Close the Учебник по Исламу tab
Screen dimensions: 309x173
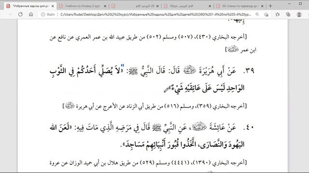coord(105,6)
